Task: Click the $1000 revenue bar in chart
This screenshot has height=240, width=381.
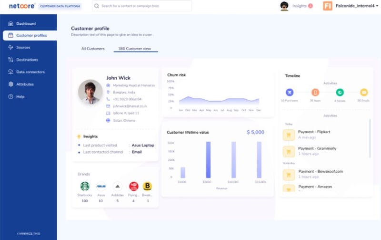Action: pyautogui.click(x=183, y=173)
